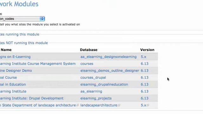
Task: Open the module select dropdown showing on_codes
Action: coord(22,19)
